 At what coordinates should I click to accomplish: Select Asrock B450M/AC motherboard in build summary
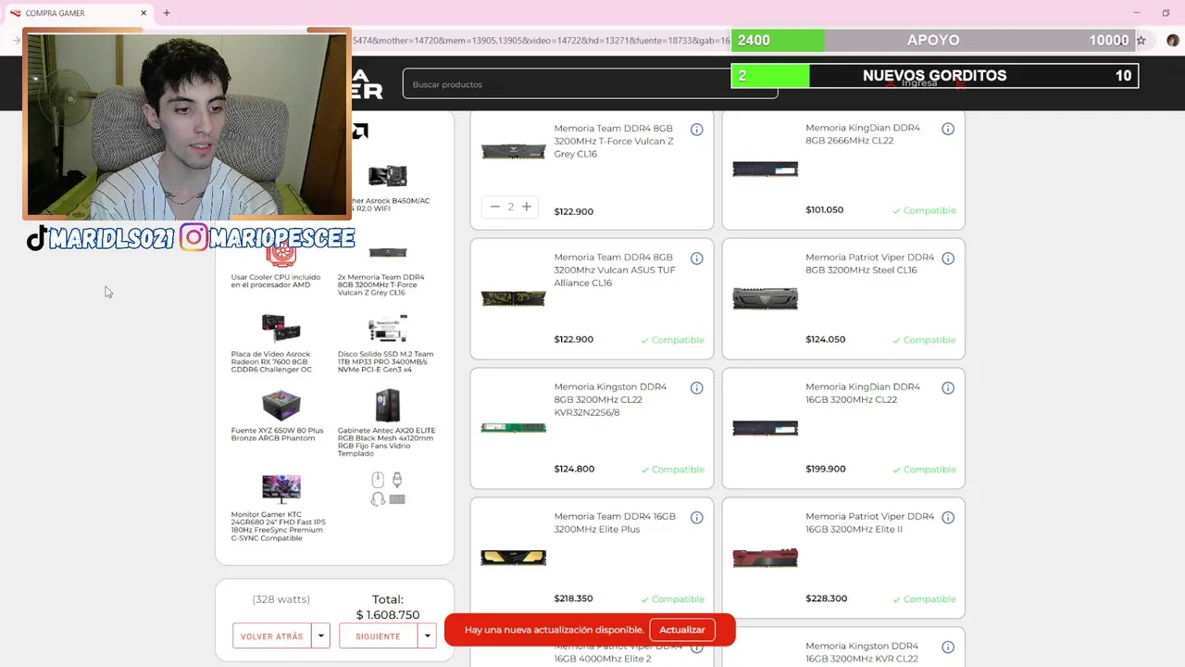(x=387, y=175)
